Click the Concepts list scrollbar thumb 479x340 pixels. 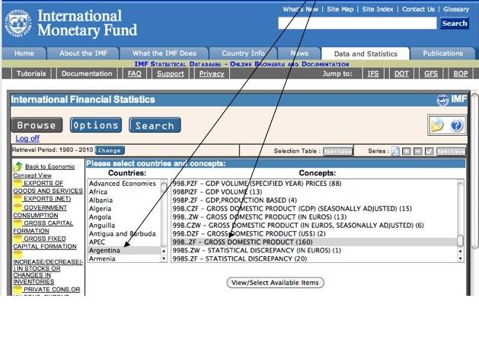(461, 241)
